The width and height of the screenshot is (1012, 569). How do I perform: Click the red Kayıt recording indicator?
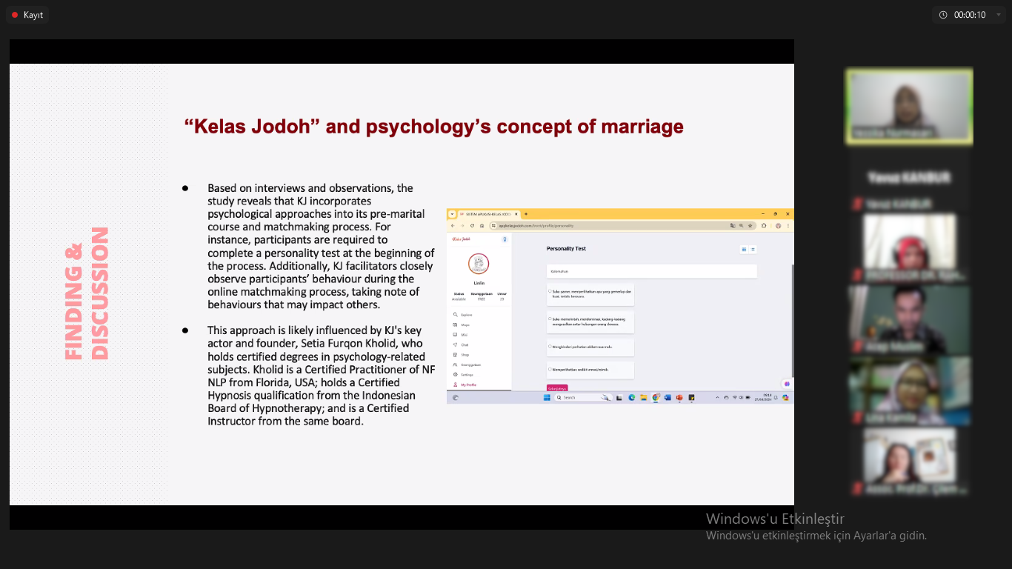(x=27, y=15)
